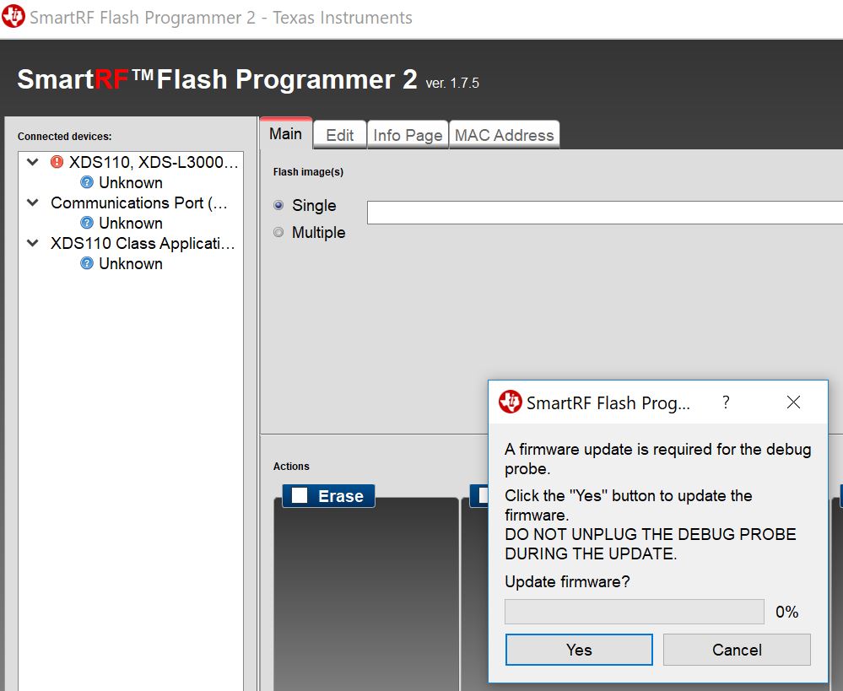Open the Info Page tab
This screenshot has height=691, width=843.
click(x=408, y=135)
